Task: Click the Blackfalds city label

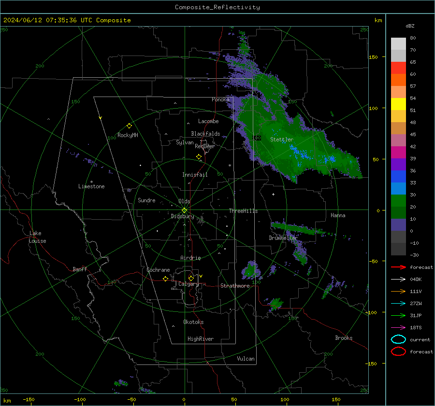Action: point(205,134)
